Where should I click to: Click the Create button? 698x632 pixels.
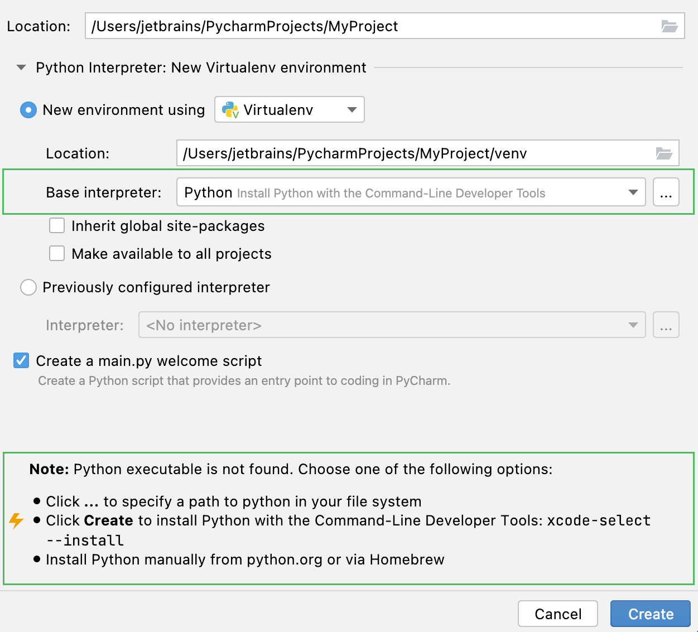click(x=650, y=614)
